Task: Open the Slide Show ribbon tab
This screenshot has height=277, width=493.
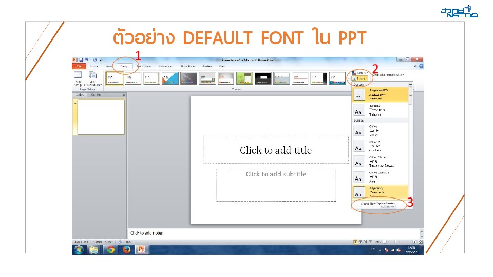Action: click(188, 66)
